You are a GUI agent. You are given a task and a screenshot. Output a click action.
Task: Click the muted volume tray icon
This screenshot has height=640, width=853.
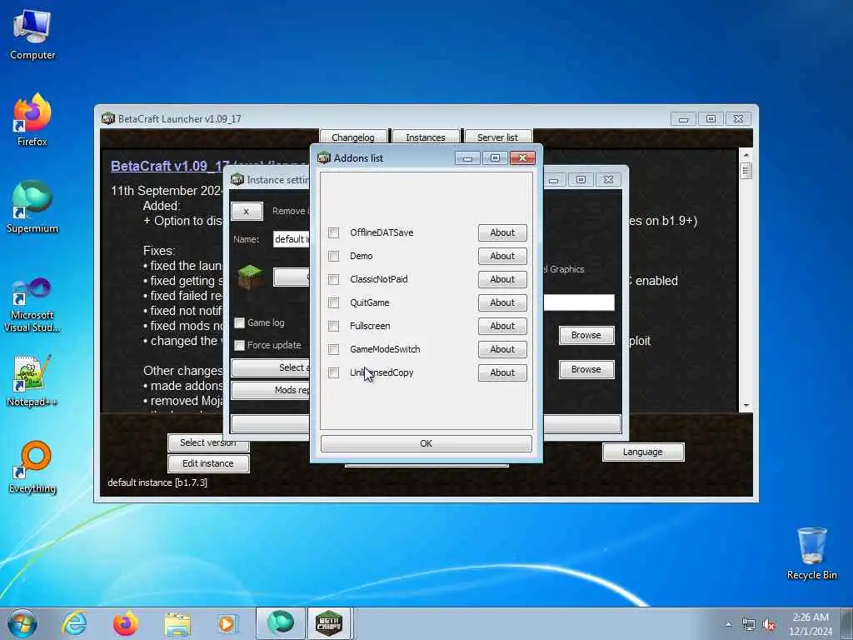click(x=769, y=625)
